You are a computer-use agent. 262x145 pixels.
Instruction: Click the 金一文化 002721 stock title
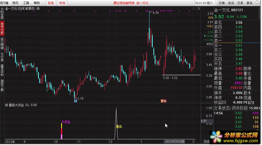228,10
